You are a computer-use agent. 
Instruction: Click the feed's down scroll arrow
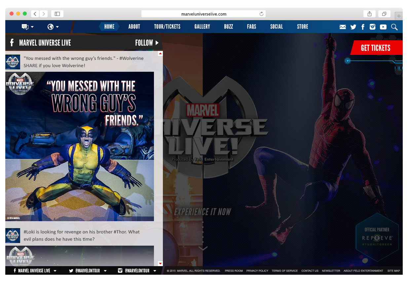click(x=160, y=263)
